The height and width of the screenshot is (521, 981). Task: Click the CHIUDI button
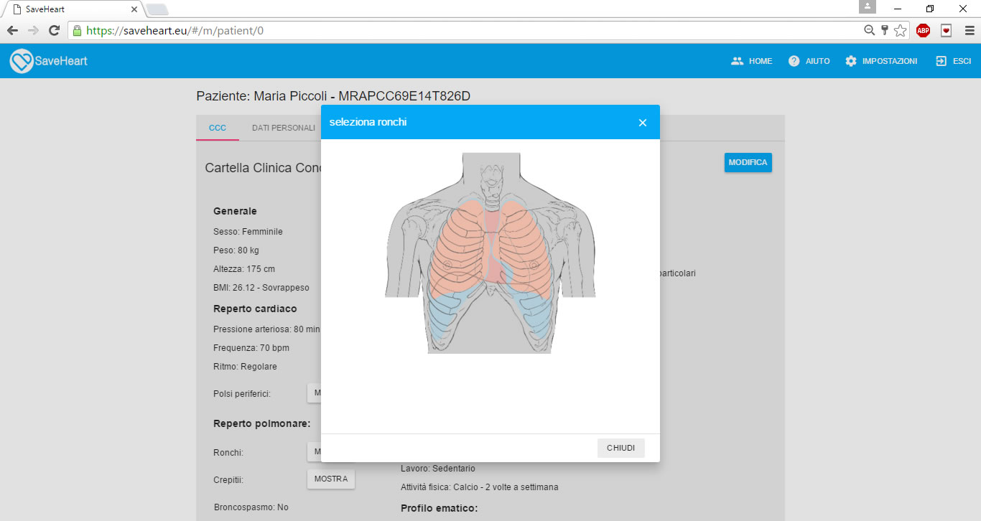click(x=621, y=448)
